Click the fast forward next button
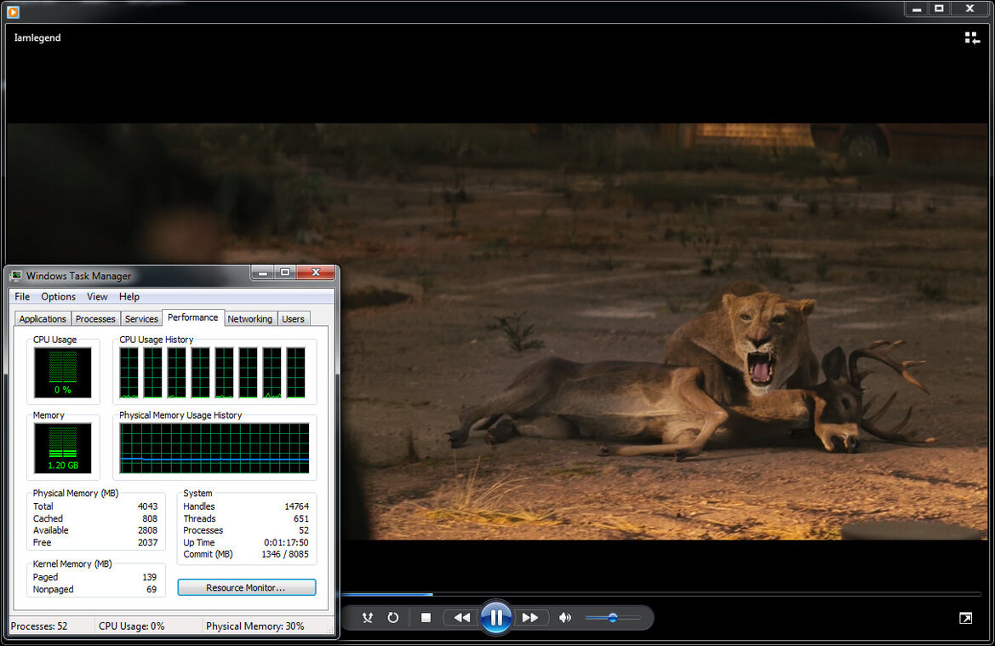Viewport: 995px width, 646px height. coord(530,617)
